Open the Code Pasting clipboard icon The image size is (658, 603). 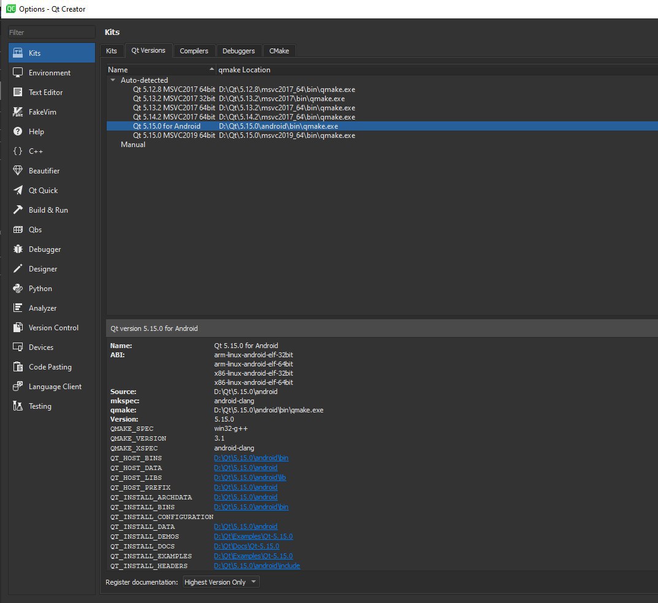tap(18, 367)
